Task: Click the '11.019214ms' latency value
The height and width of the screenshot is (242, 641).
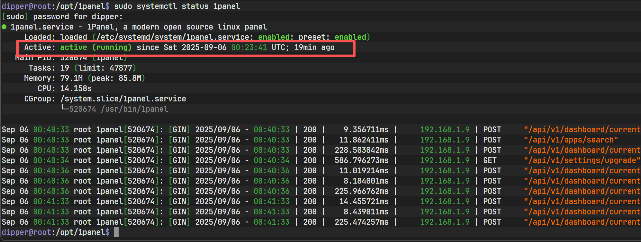Action: tap(364, 171)
